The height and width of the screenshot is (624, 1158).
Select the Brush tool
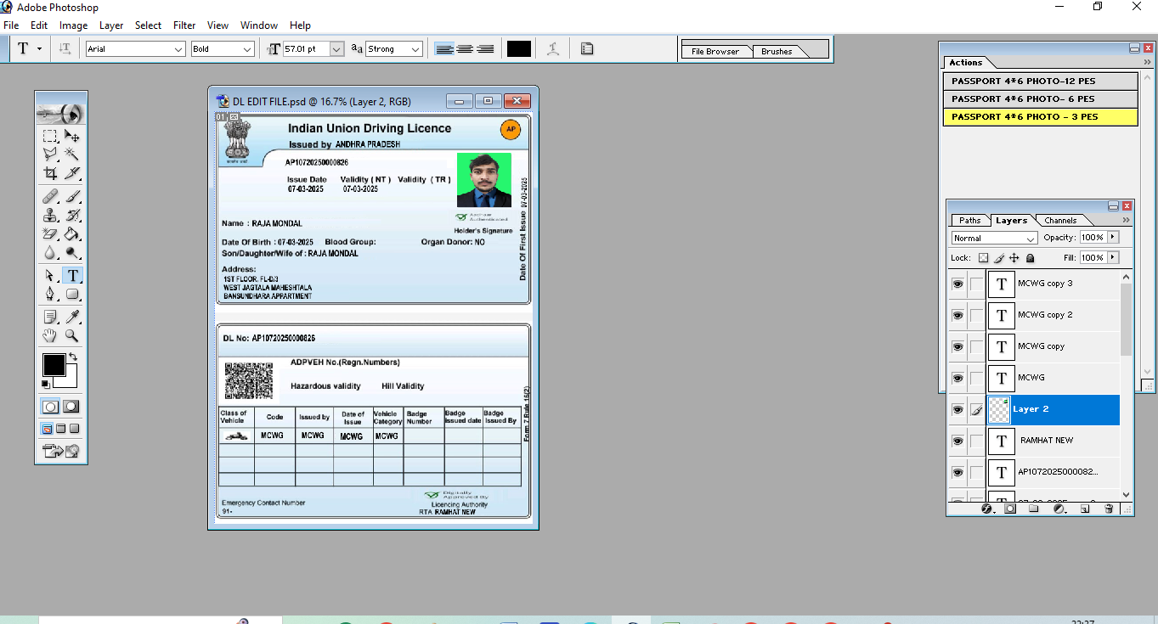click(72, 197)
